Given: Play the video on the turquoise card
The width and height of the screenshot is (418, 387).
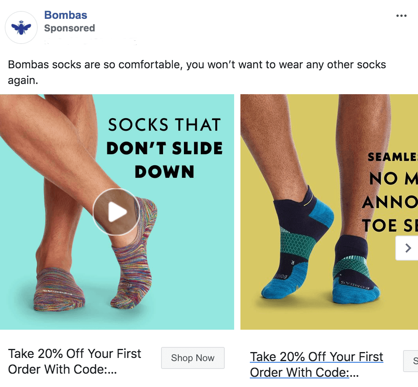Looking at the screenshot, I should point(116,212).
